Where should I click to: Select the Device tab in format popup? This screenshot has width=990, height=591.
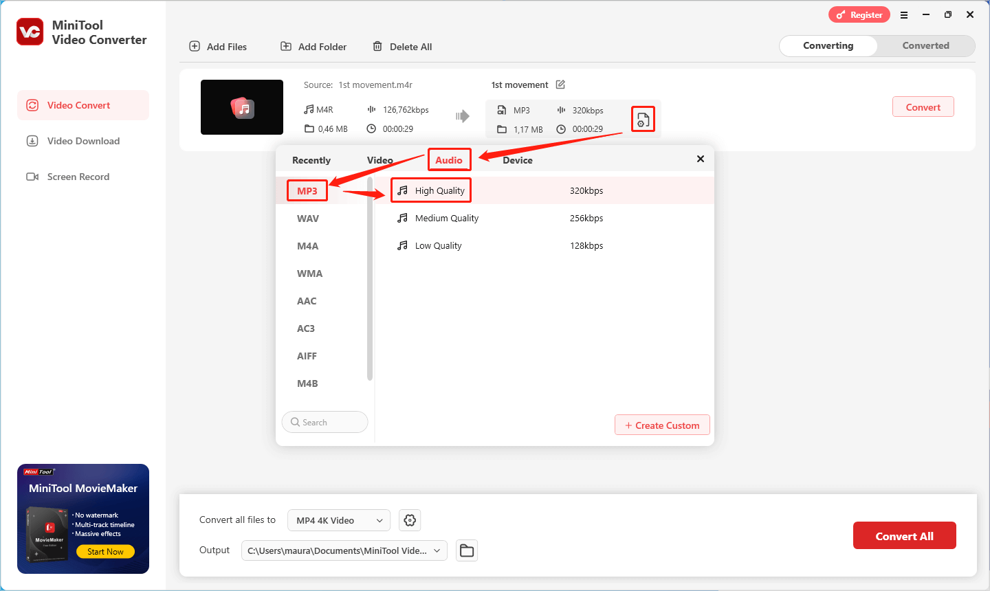[518, 160]
